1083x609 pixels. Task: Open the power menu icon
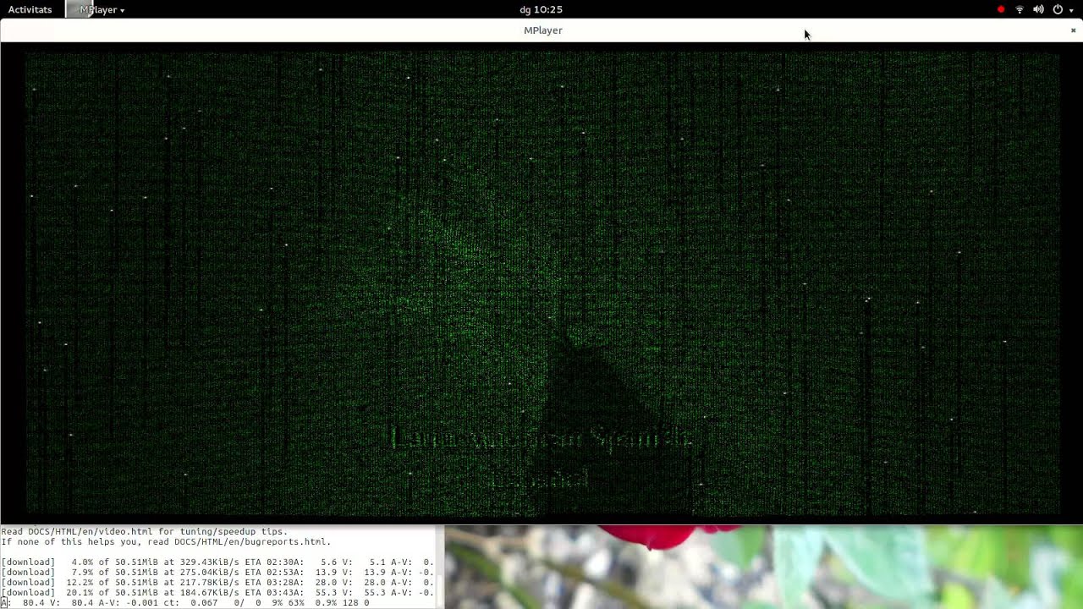click(x=1058, y=9)
